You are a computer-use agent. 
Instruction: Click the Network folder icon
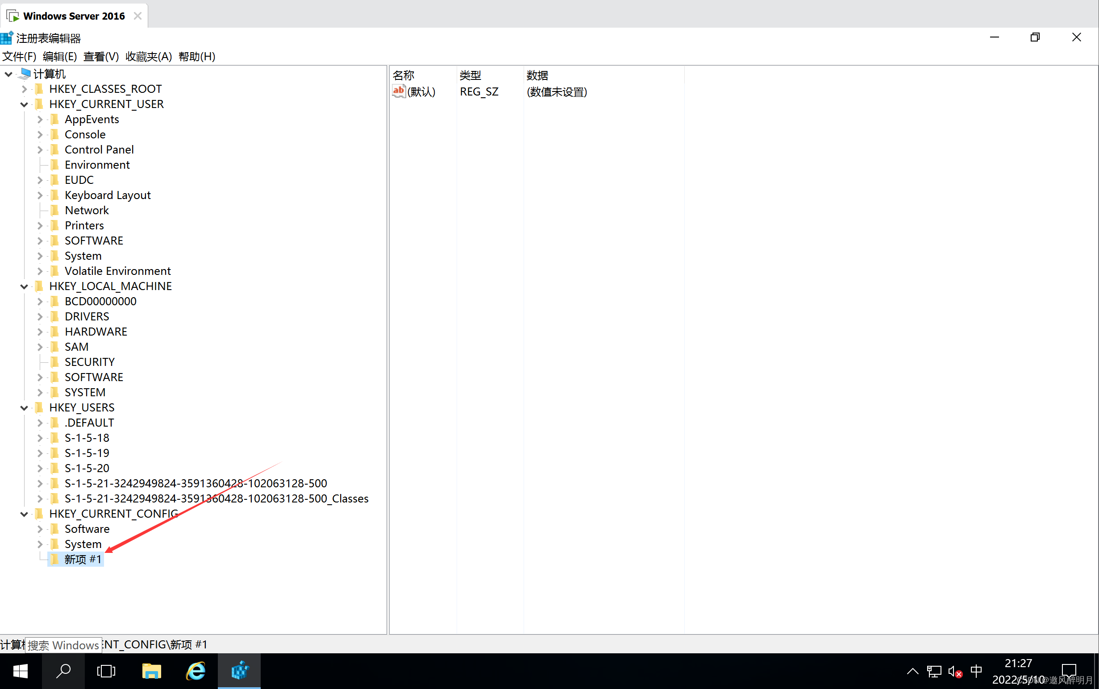[55, 210]
